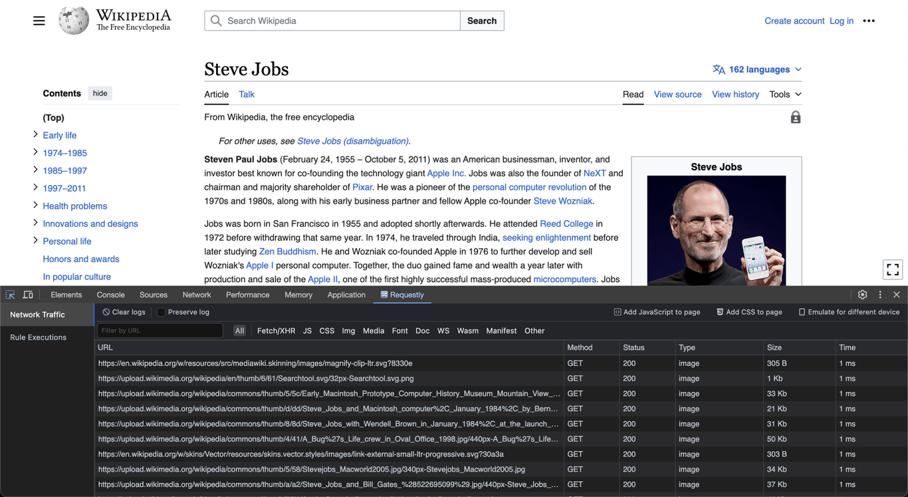The width and height of the screenshot is (908, 497).
Task: Open the 162 languages dropdown
Action: [x=757, y=69]
